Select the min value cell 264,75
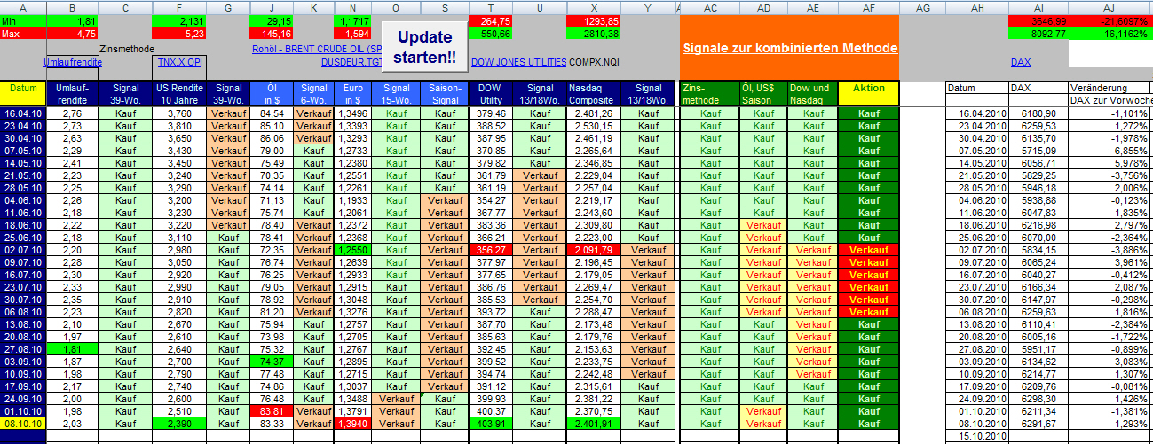 491,20
